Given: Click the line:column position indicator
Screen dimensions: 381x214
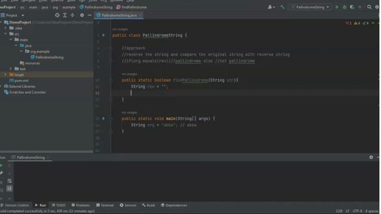Looking at the screenshot, I should click(339, 211).
